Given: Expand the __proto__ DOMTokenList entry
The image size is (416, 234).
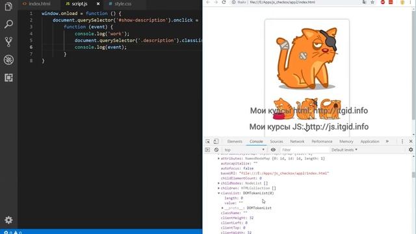Looking at the screenshot, I should pyautogui.click(x=222, y=208).
